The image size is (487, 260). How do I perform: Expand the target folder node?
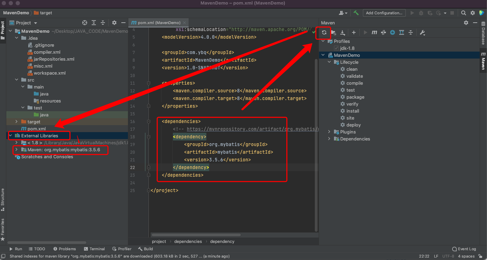17,122
